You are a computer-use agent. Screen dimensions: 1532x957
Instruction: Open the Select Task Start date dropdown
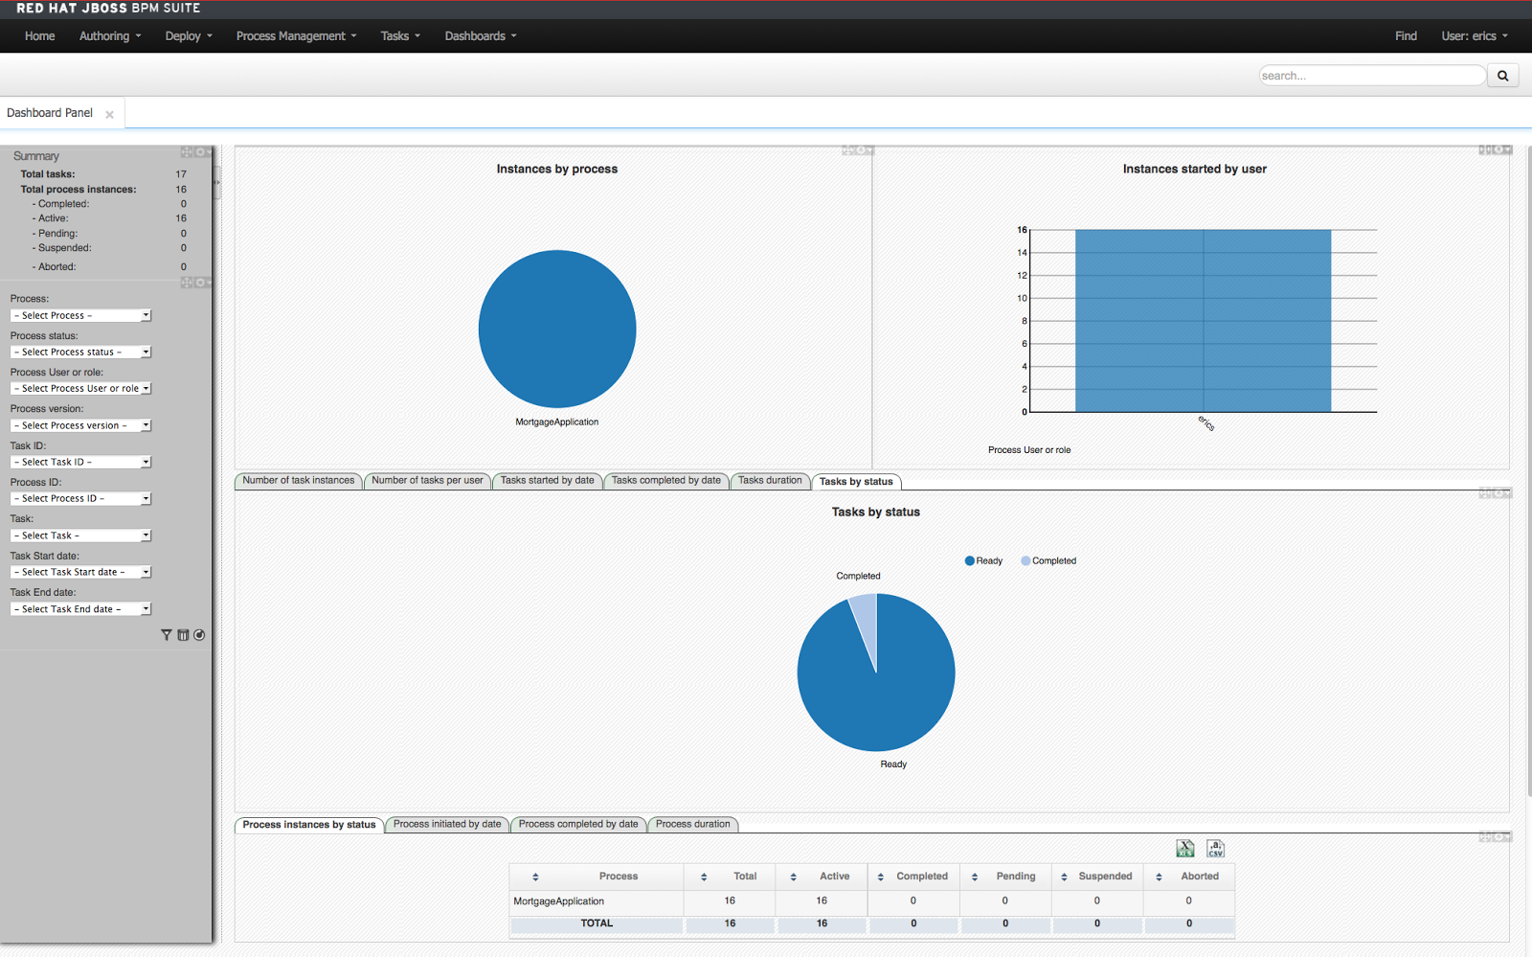pyautogui.click(x=80, y=572)
